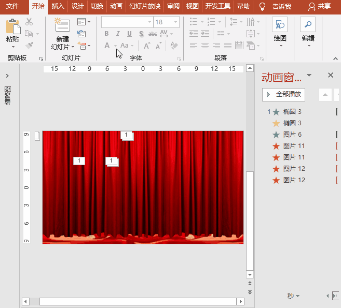Open the Drawing (绘图) menu
The image size is (341, 308).
coord(280,32)
